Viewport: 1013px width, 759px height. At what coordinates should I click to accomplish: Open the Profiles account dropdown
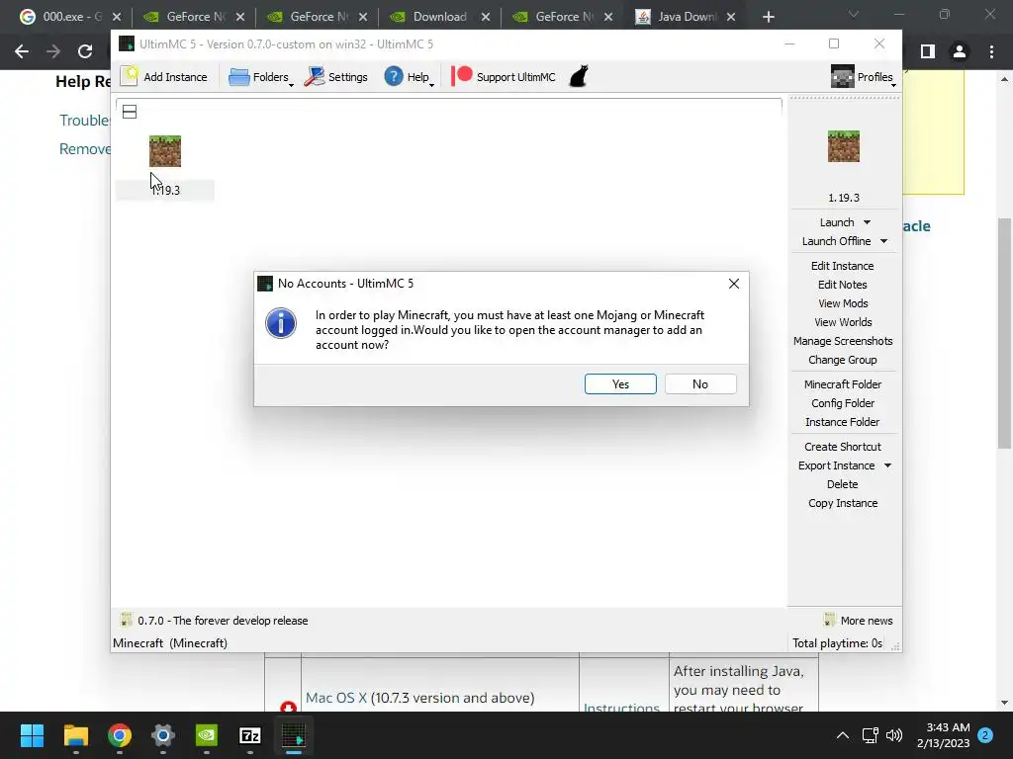tap(863, 77)
